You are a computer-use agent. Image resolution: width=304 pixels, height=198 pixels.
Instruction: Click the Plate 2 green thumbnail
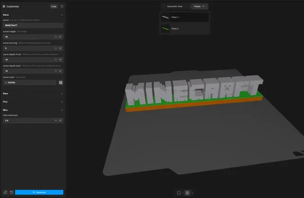pos(165,28)
